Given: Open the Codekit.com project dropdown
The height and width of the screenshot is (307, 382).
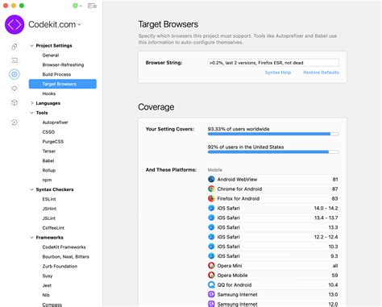Looking at the screenshot, I should click(x=55, y=24).
